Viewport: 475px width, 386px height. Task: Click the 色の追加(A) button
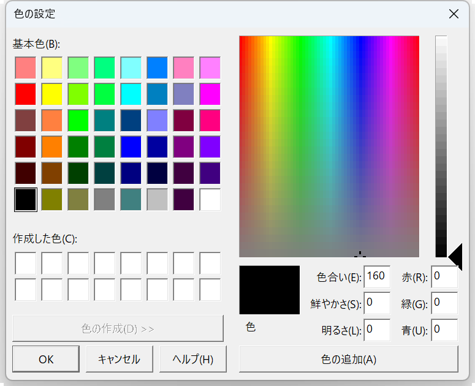pyautogui.click(x=349, y=359)
